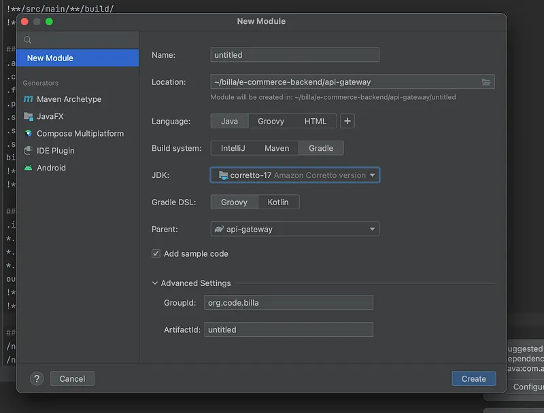Click the Gradle elephant icon in Parent field

(x=219, y=229)
